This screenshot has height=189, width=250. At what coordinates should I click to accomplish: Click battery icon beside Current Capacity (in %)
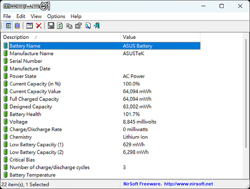click(x=6, y=84)
